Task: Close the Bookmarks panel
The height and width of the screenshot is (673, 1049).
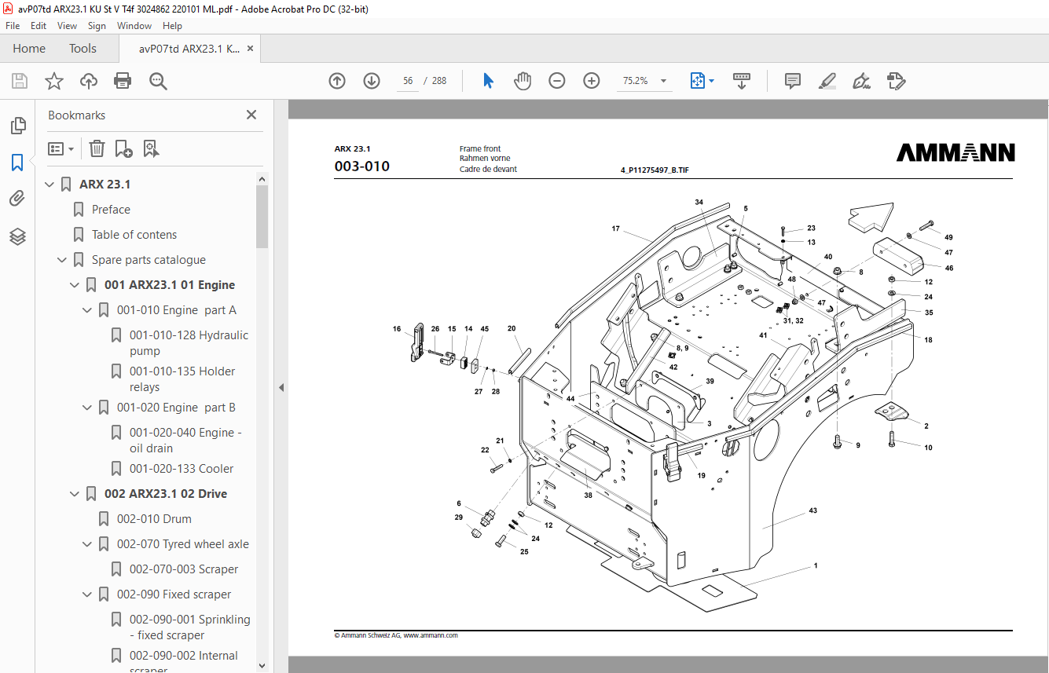Action: (251, 115)
